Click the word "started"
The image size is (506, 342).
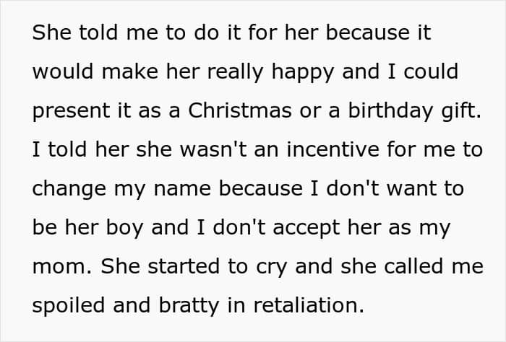point(184,266)
